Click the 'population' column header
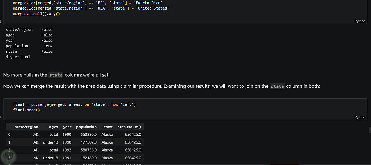The height and width of the screenshot is (165, 371). click(86, 127)
